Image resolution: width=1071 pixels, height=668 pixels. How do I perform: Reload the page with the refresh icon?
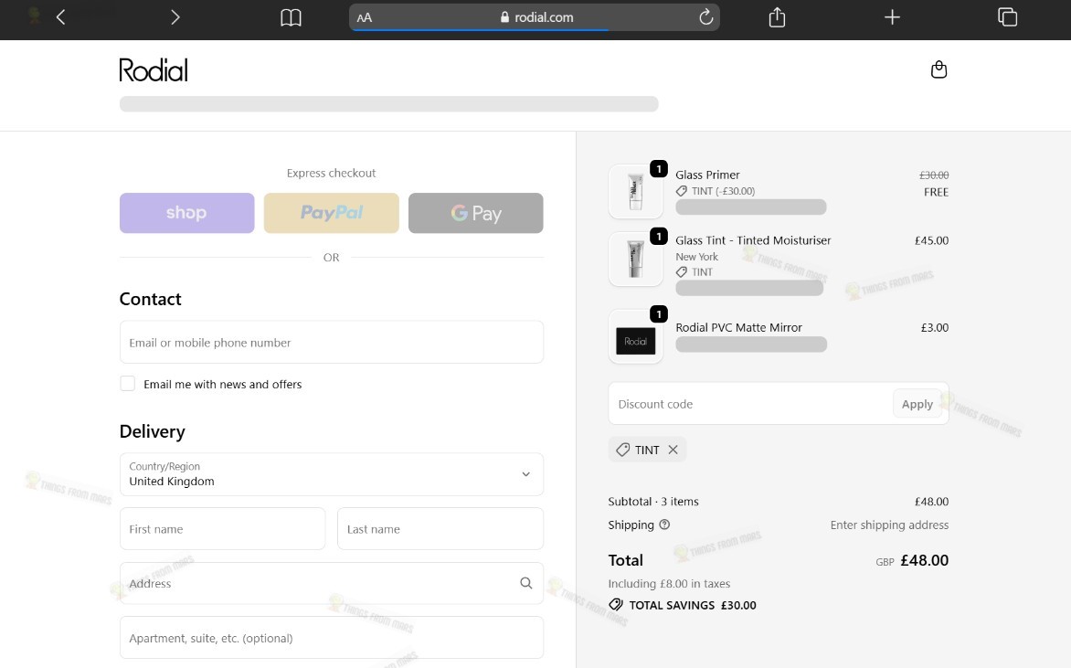(706, 17)
